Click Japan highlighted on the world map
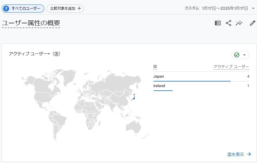 [133, 98]
